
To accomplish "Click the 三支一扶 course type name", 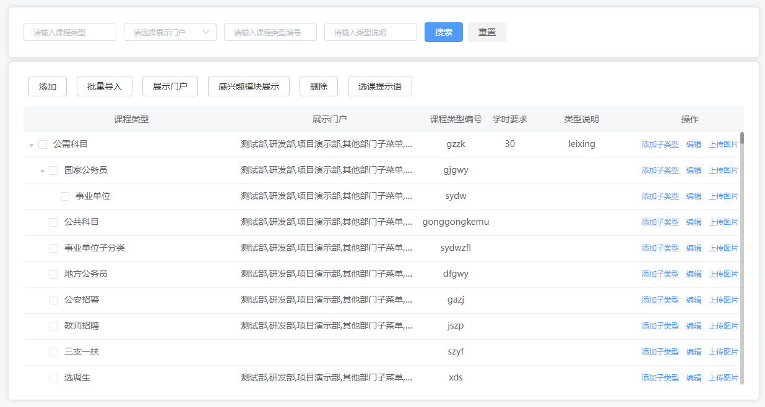I will 82,352.
